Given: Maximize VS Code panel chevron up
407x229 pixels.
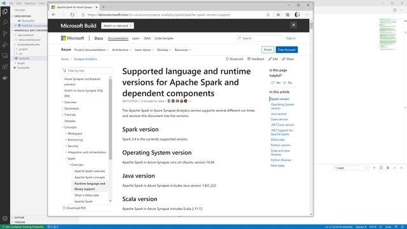Looking at the screenshot, I should (394, 168).
